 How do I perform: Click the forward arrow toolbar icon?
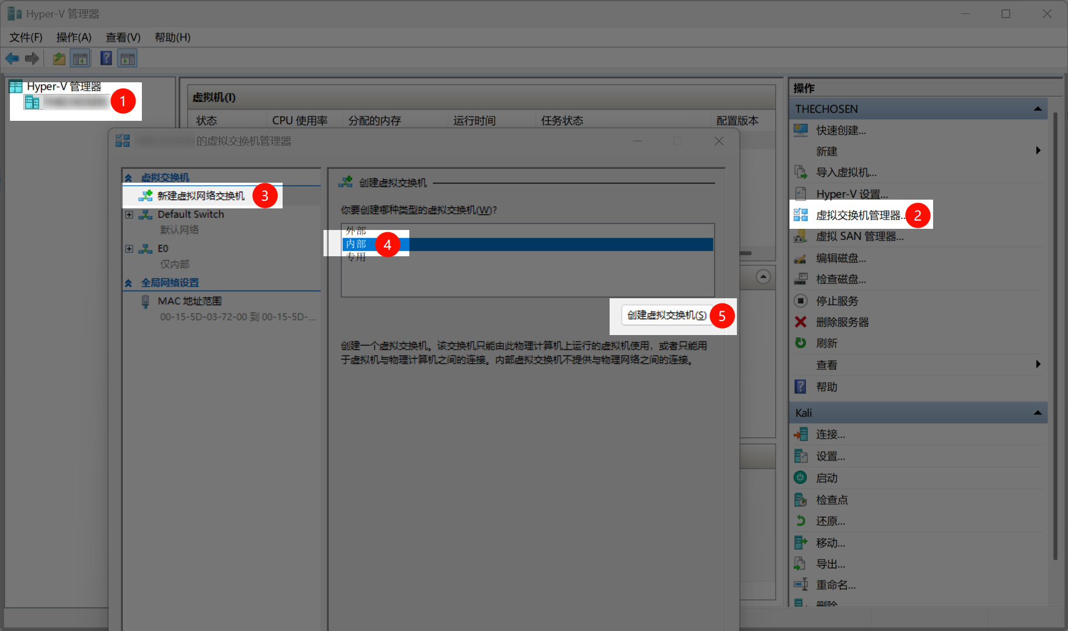pos(32,58)
